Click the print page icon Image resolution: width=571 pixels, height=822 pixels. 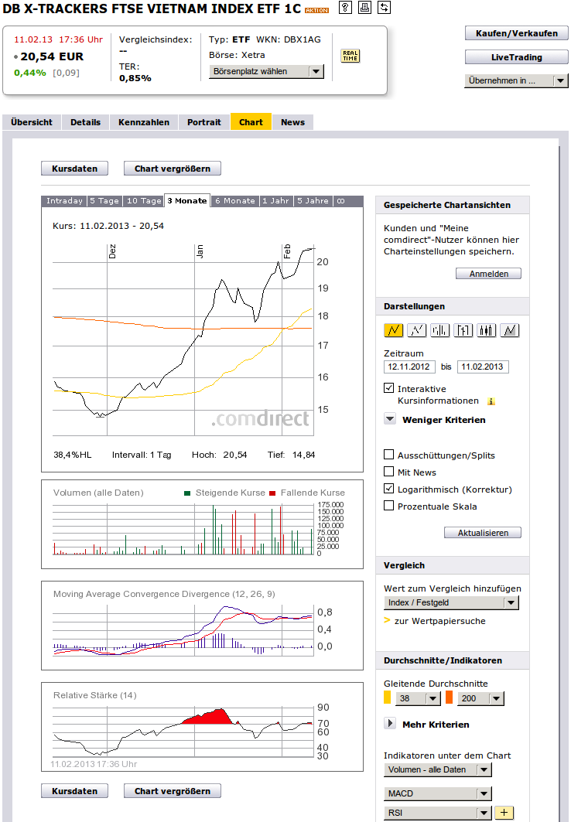[x=364, y=7]
